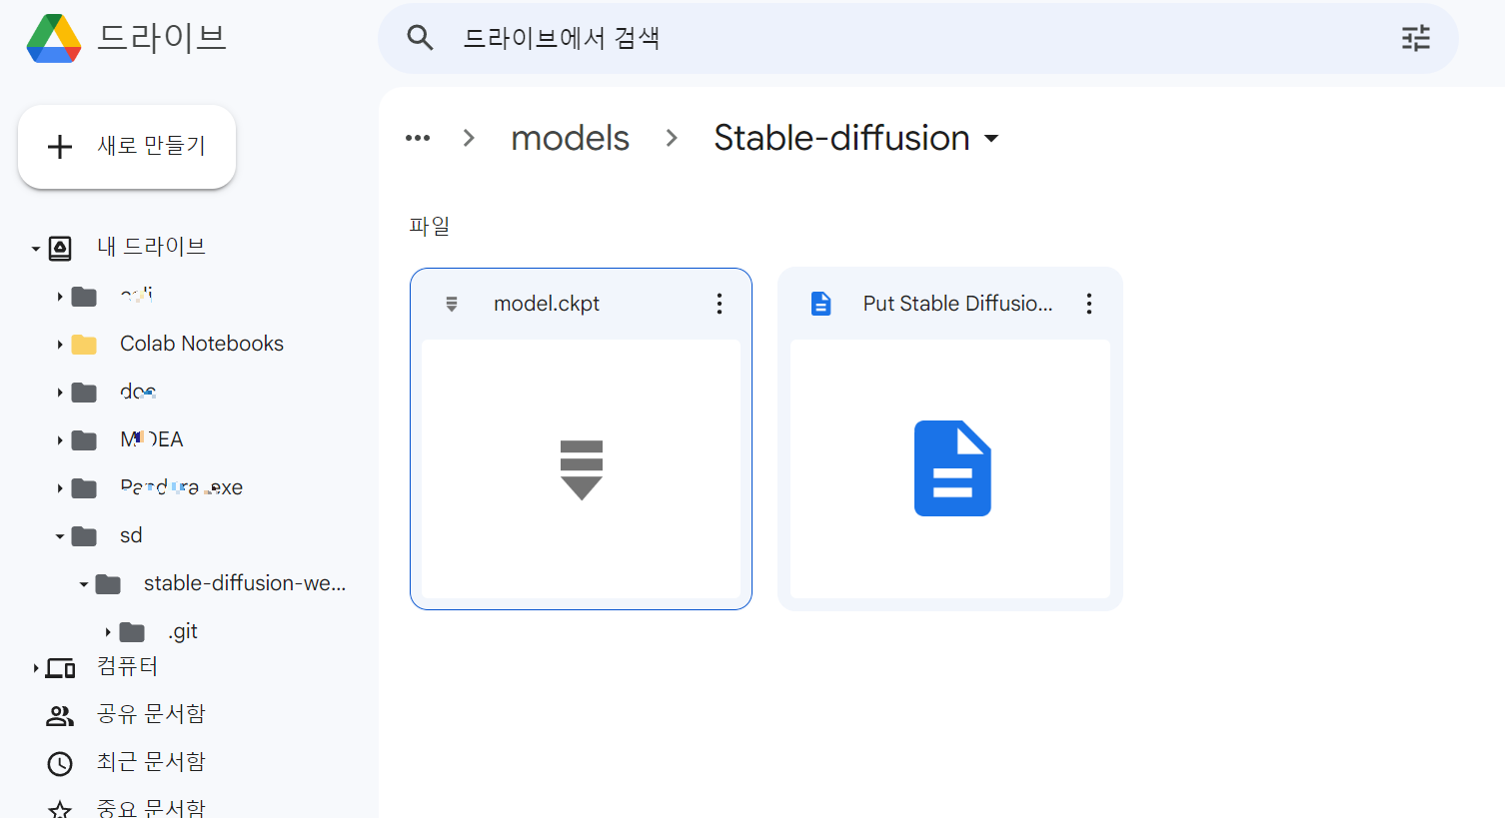Collapse the sd folder arrow

[60, 536]
